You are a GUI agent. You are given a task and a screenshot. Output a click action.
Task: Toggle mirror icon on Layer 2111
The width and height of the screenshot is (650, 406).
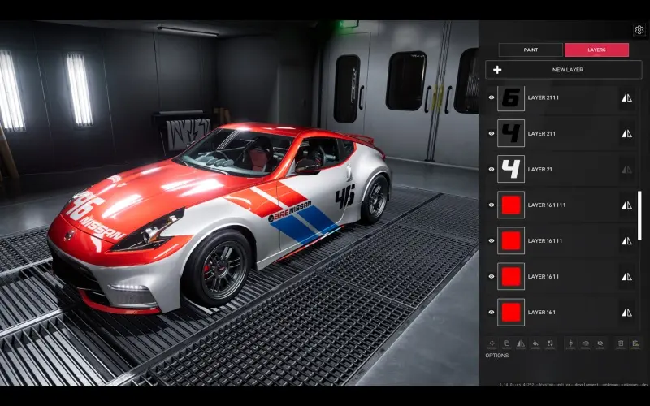[x=626, y=97]
